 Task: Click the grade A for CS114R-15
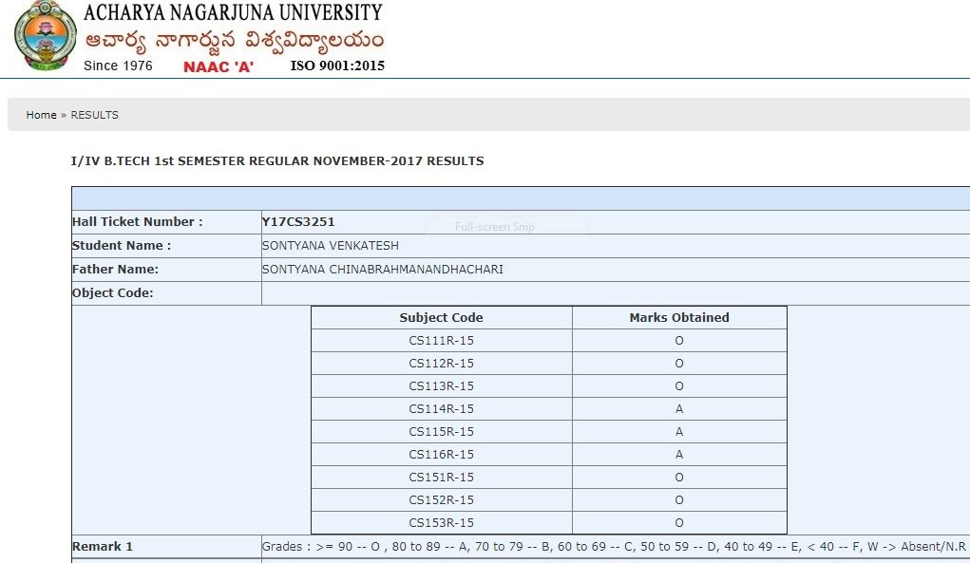tap(679, 409)
